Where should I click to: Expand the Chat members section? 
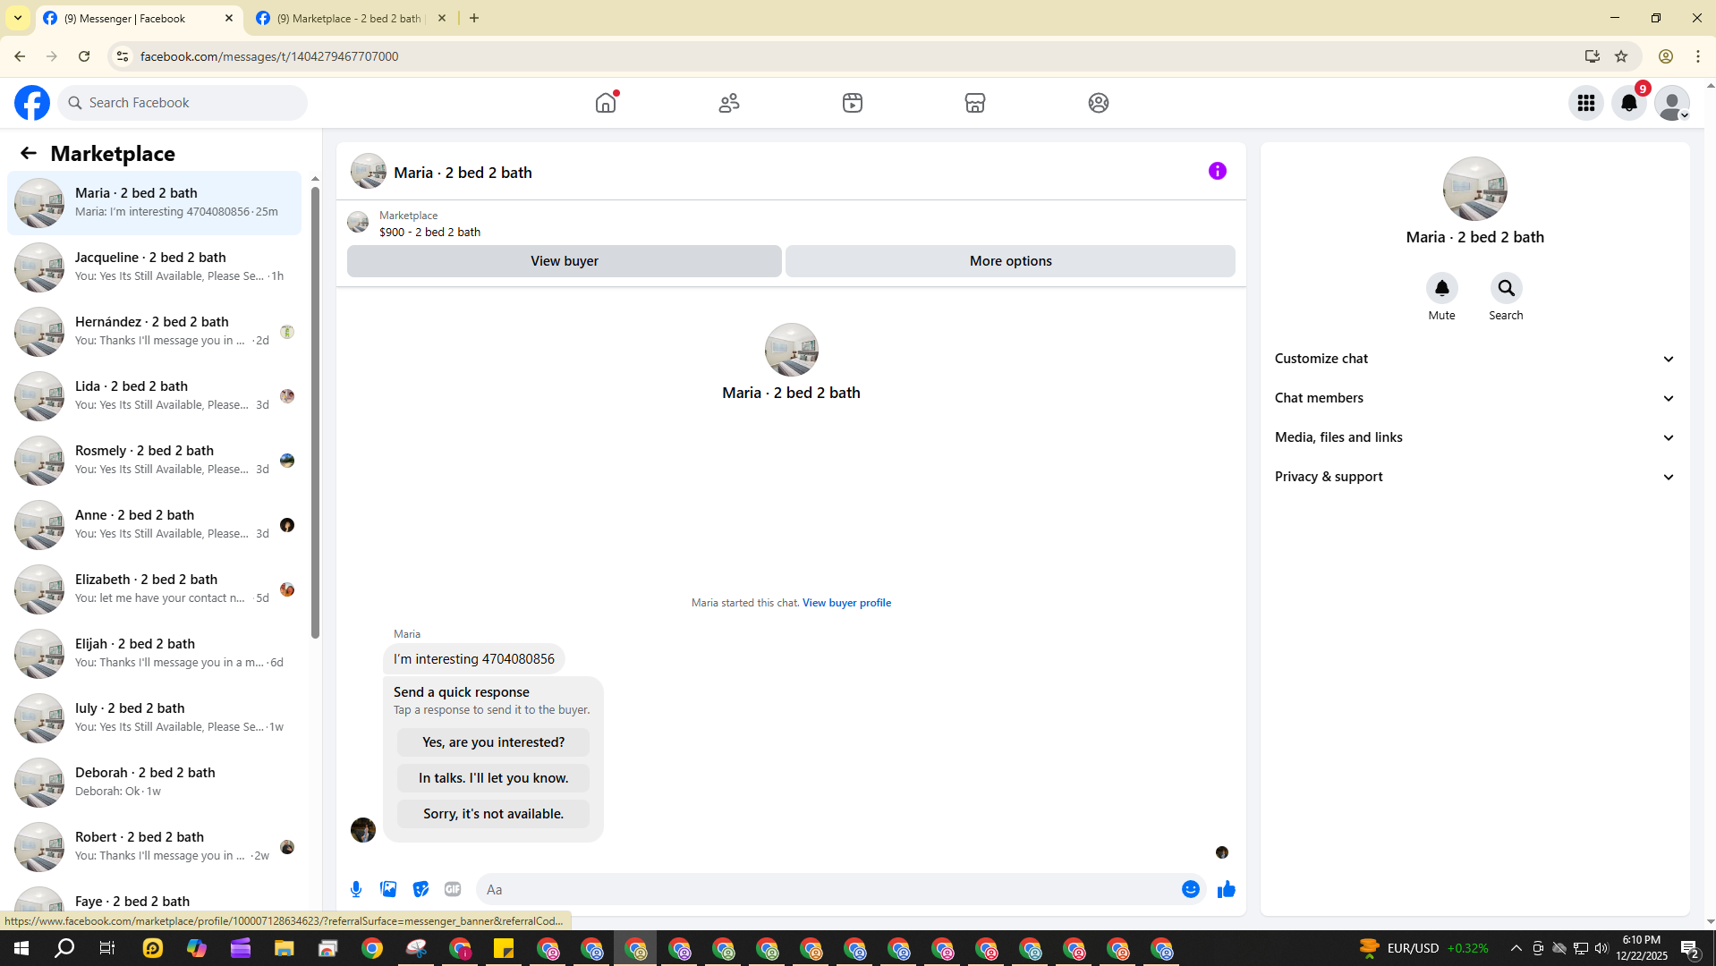1474,398
